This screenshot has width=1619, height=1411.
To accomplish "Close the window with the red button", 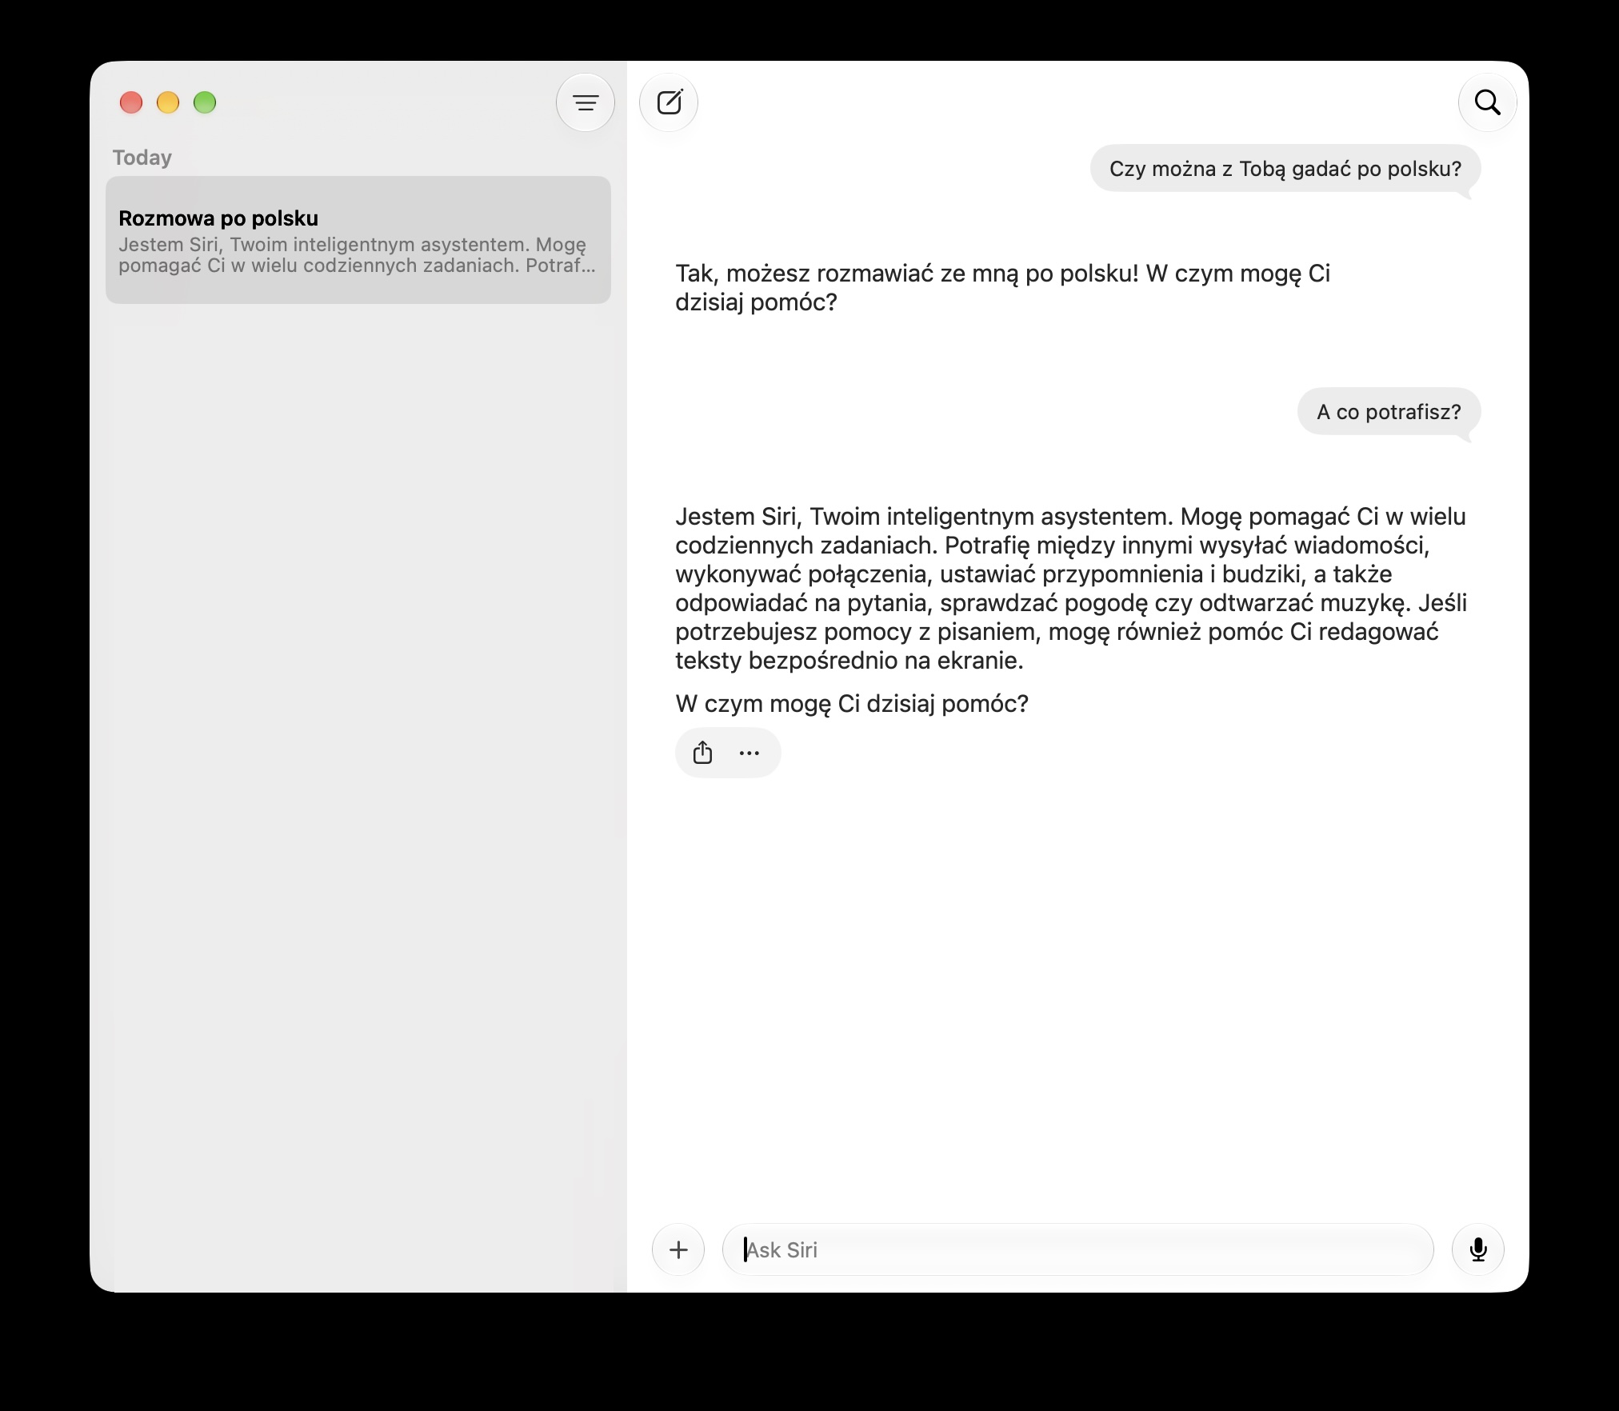I will click(x=131, y=102).
